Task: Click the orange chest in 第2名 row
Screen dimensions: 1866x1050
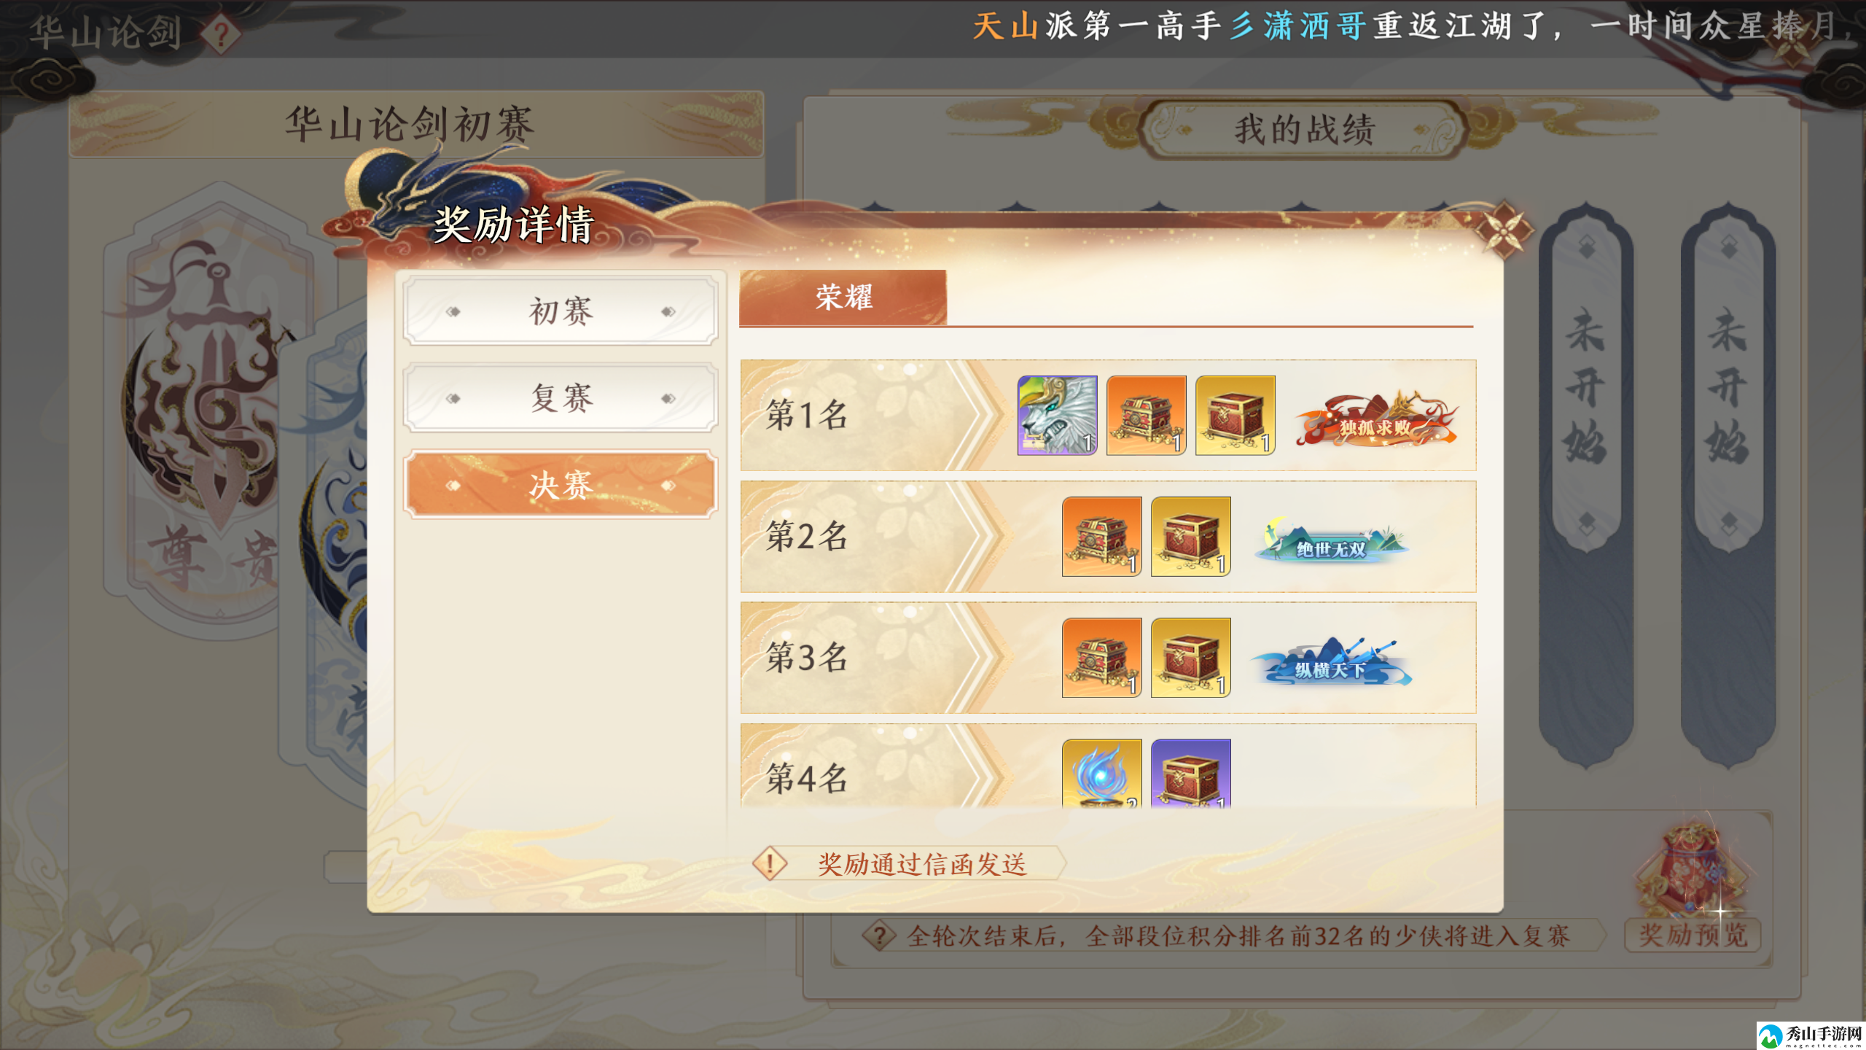Action: pos(1101,537)
